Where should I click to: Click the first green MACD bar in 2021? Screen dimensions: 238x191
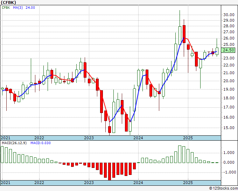[x=2, y=155]
